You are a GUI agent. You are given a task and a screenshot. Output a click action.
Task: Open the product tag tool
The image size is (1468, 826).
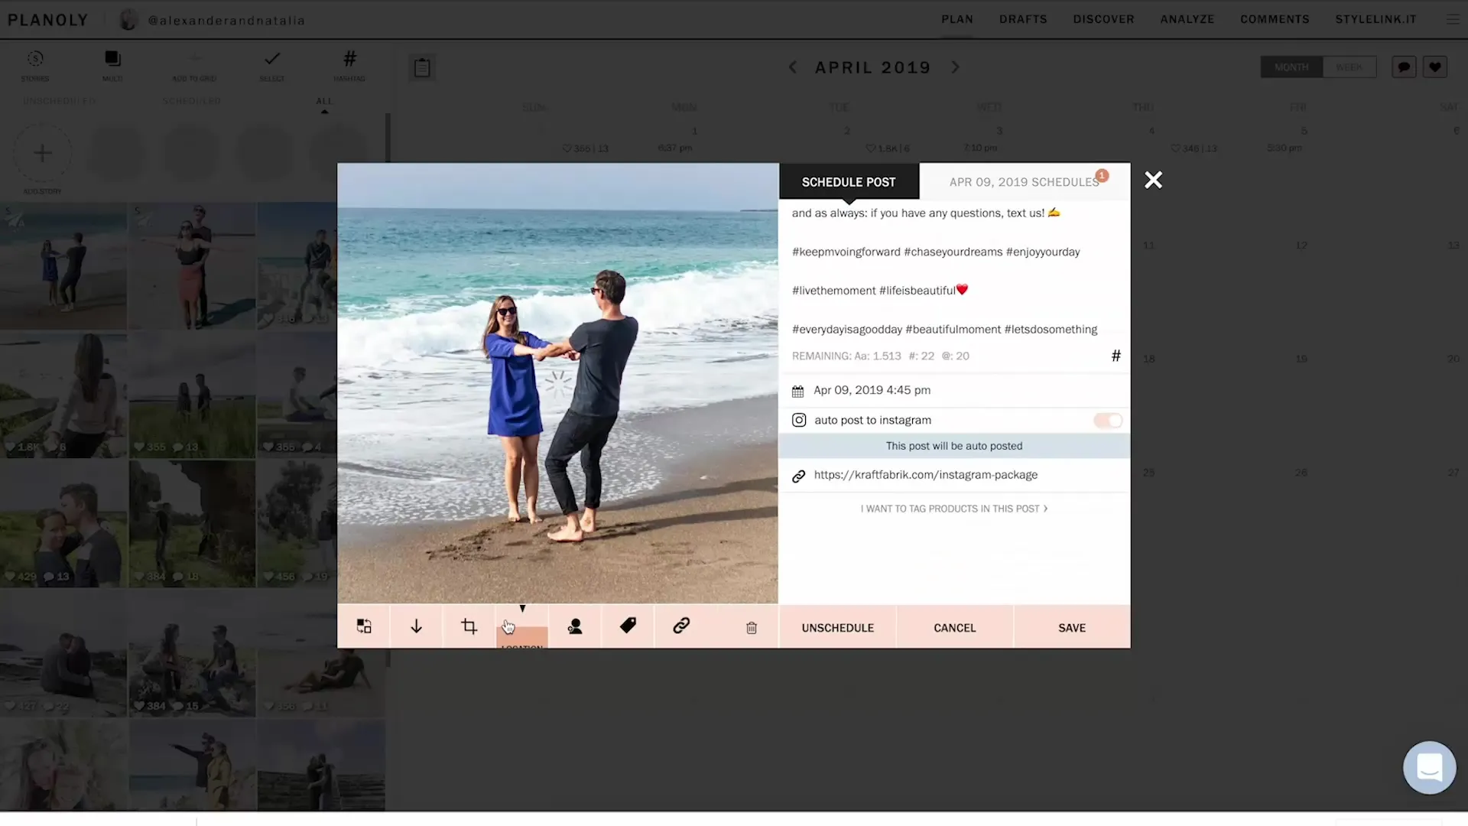click(628, 626)
